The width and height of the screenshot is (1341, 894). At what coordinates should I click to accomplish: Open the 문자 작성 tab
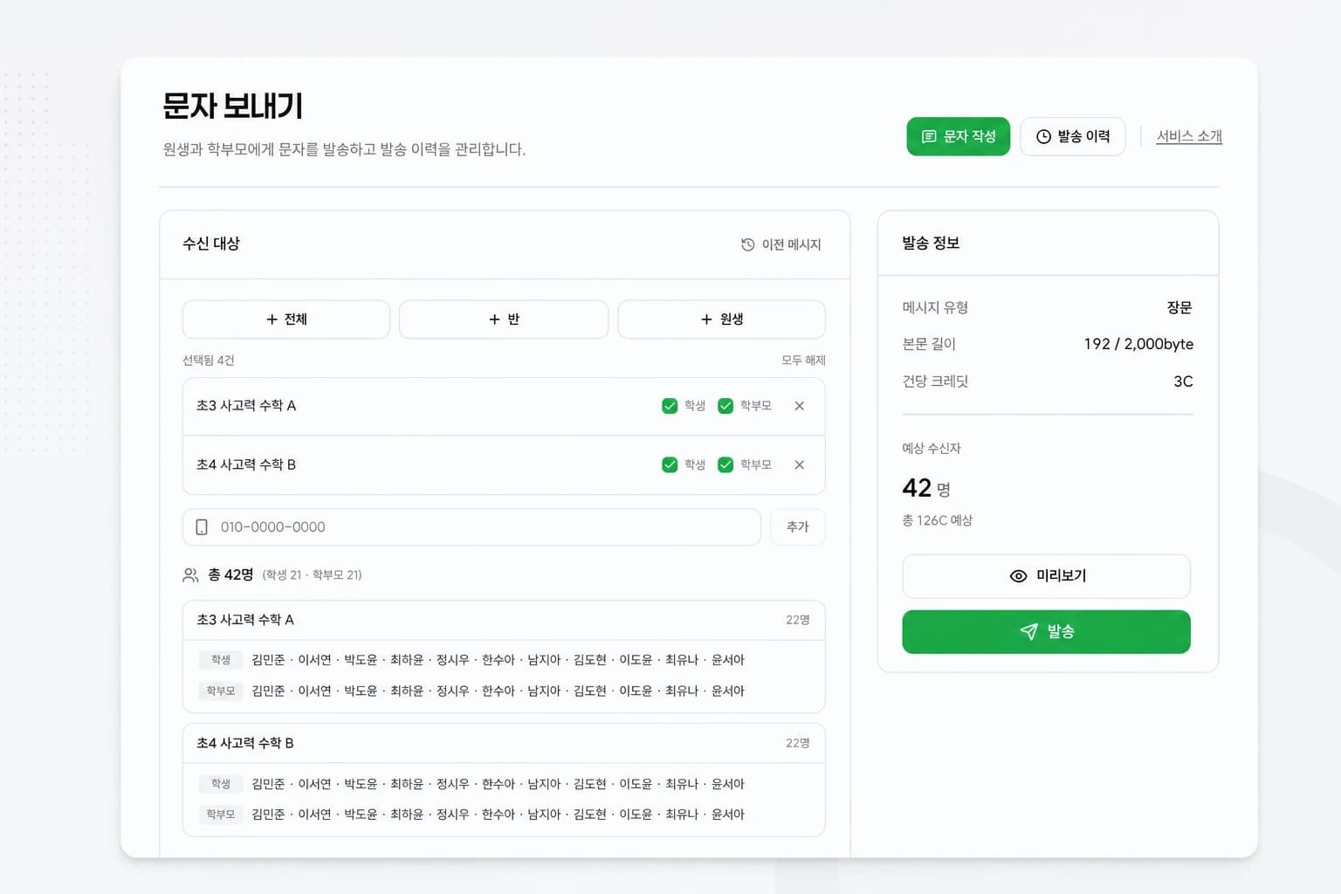point(958,136)
